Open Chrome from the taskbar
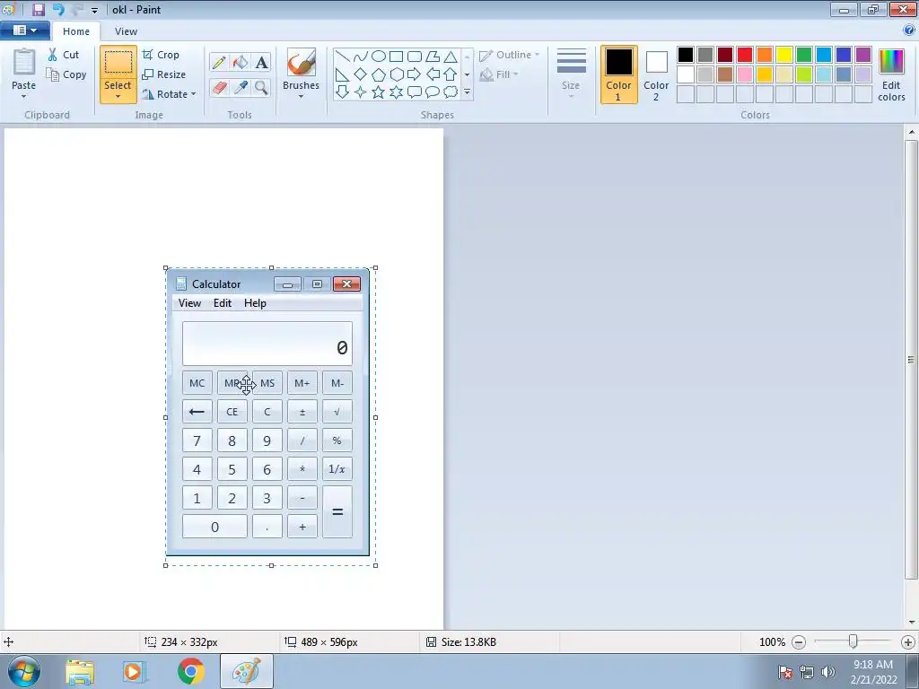Image resolution: width=919 pixels, height=689 pixels. 190,671
